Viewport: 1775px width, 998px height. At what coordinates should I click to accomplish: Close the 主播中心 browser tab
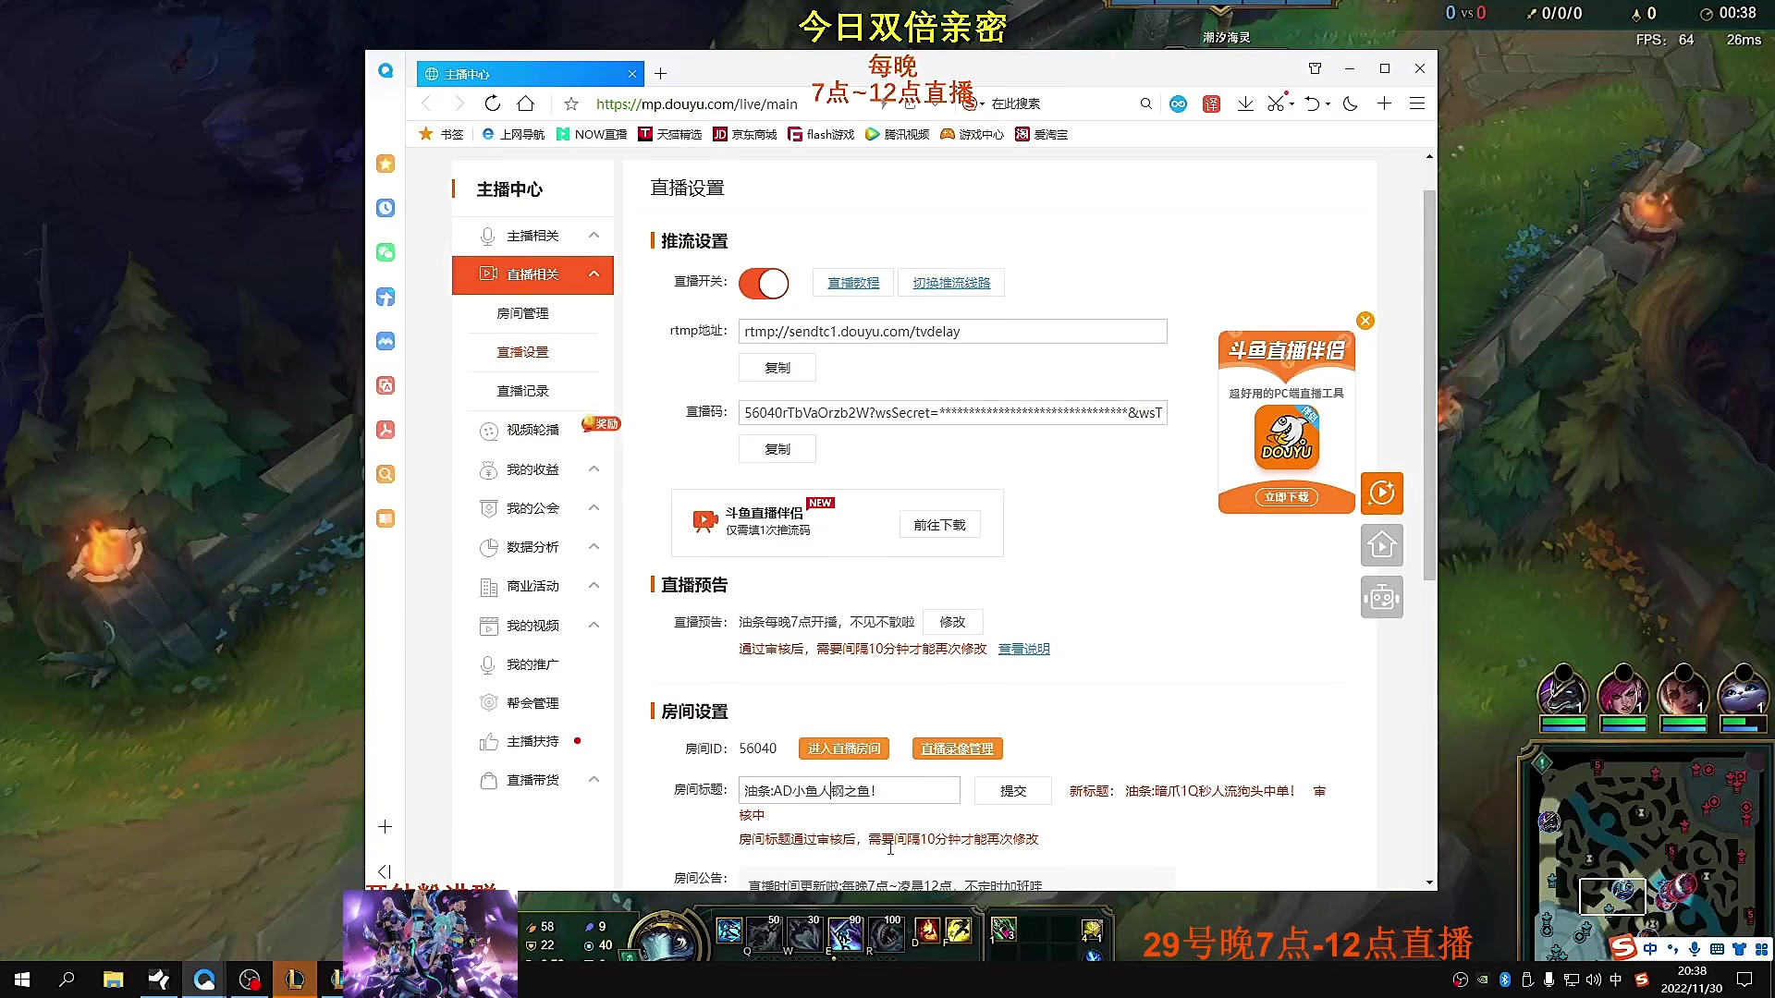pyautogui.click(x=632, y=74)
